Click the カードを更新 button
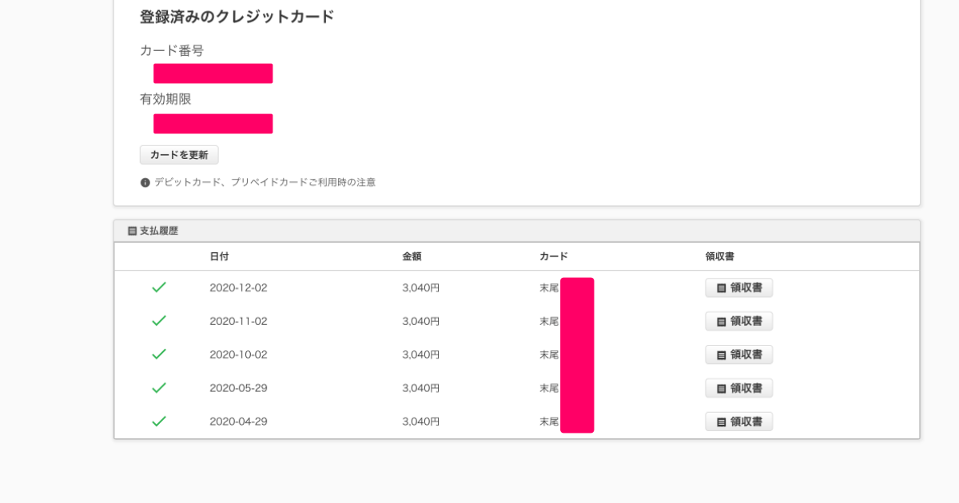 pyautogui.click(x=179, y=155)
